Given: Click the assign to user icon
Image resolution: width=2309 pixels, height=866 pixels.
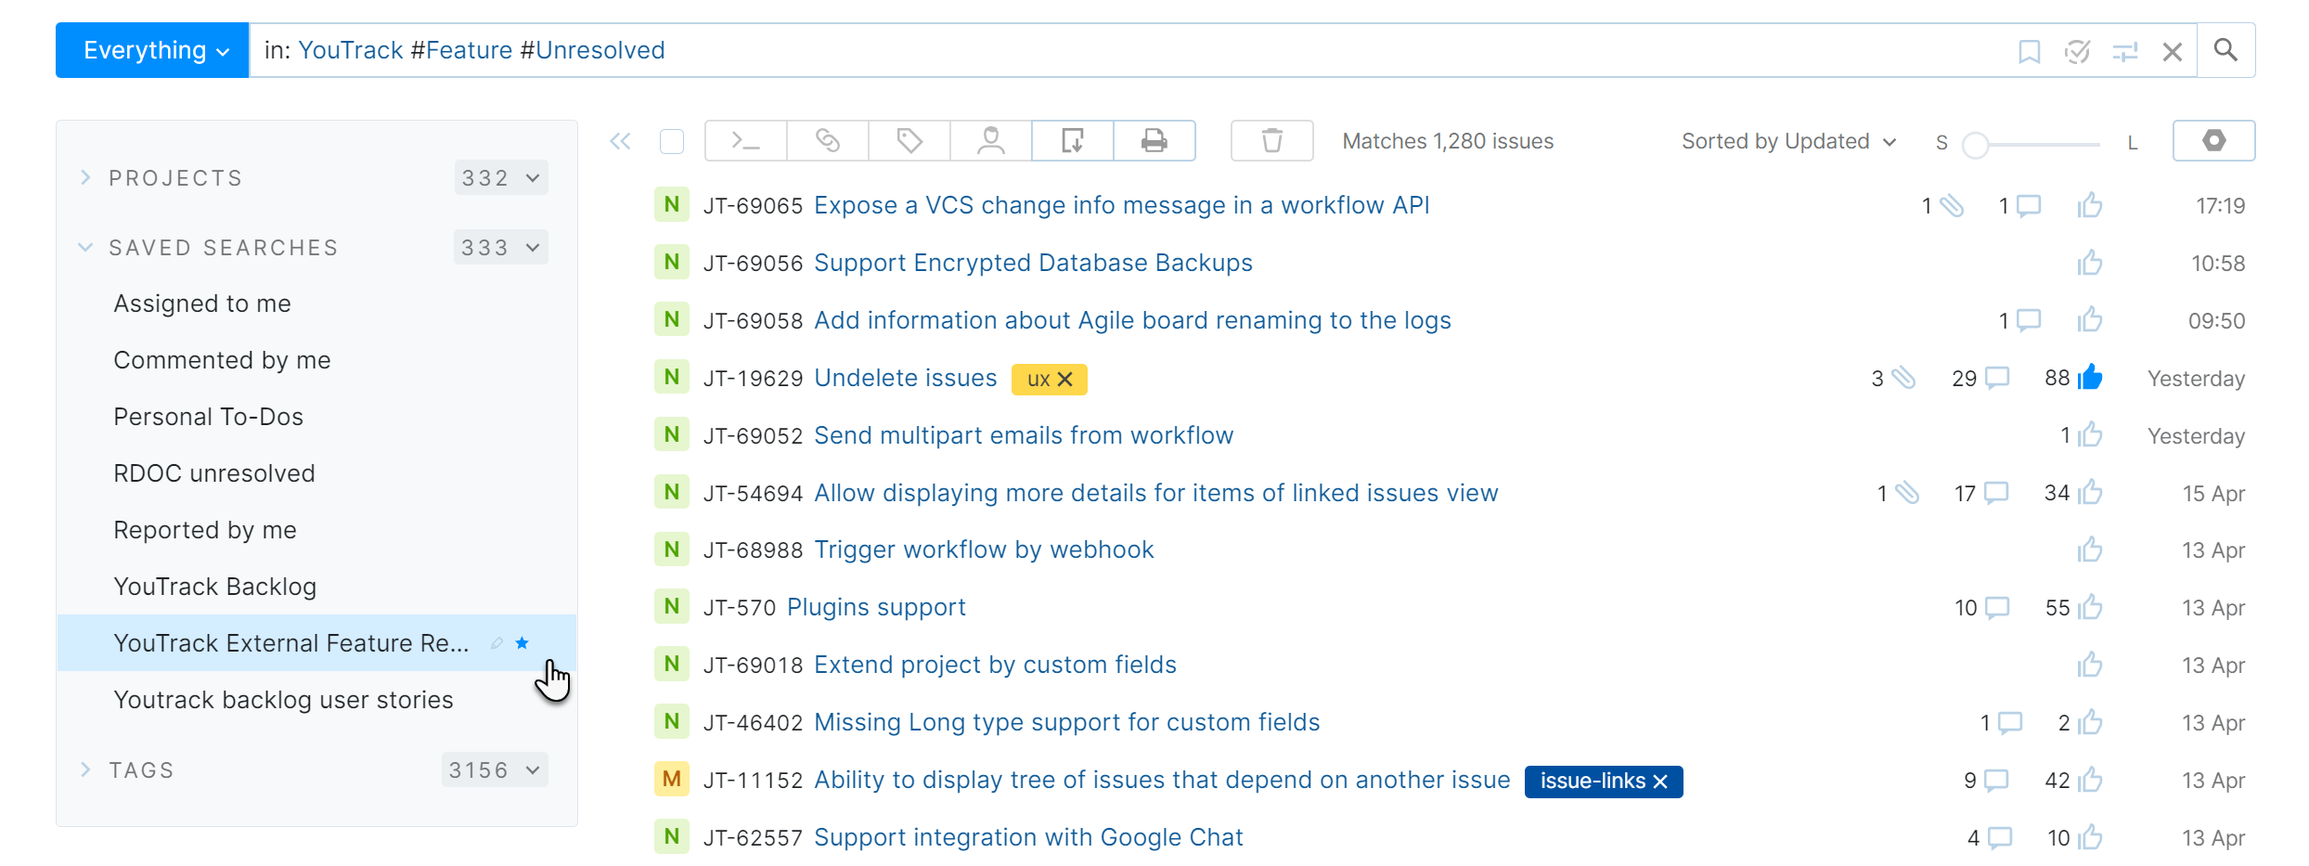Looking at the screenshot, I should pos(990,140).
